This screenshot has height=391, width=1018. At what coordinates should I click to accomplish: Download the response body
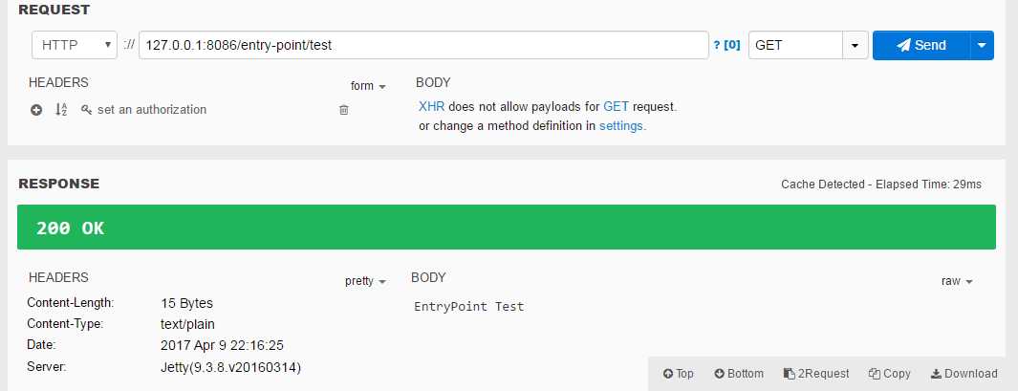pos(964,374)
